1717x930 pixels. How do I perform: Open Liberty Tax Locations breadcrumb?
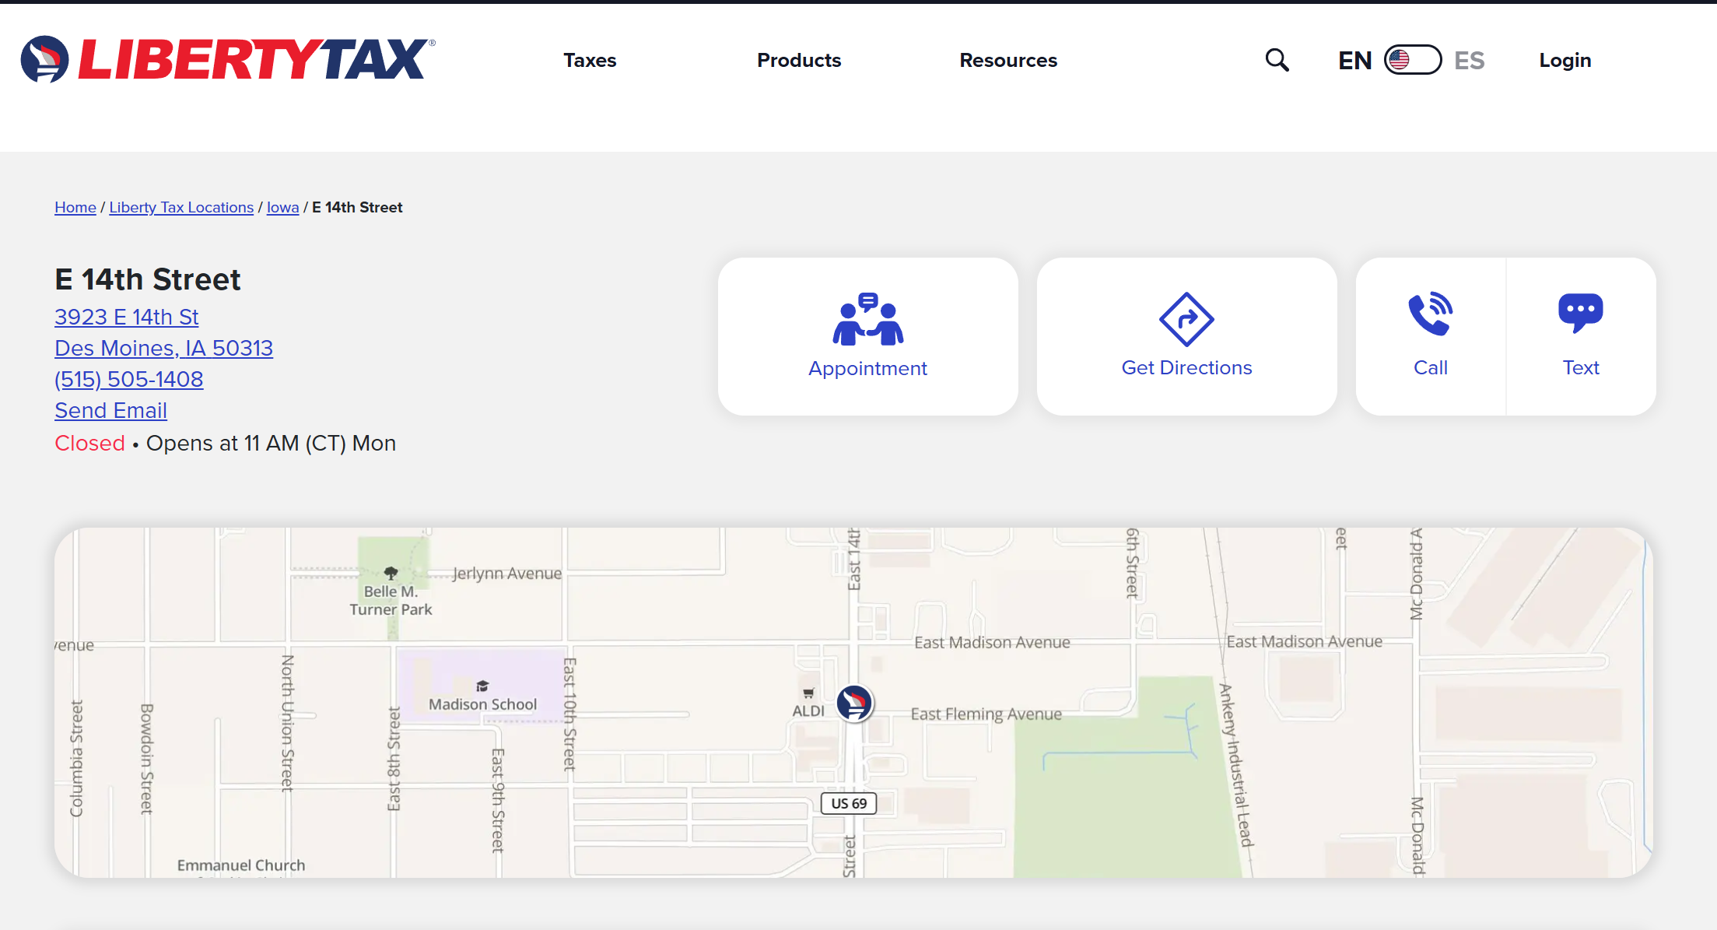click(181, 207)
